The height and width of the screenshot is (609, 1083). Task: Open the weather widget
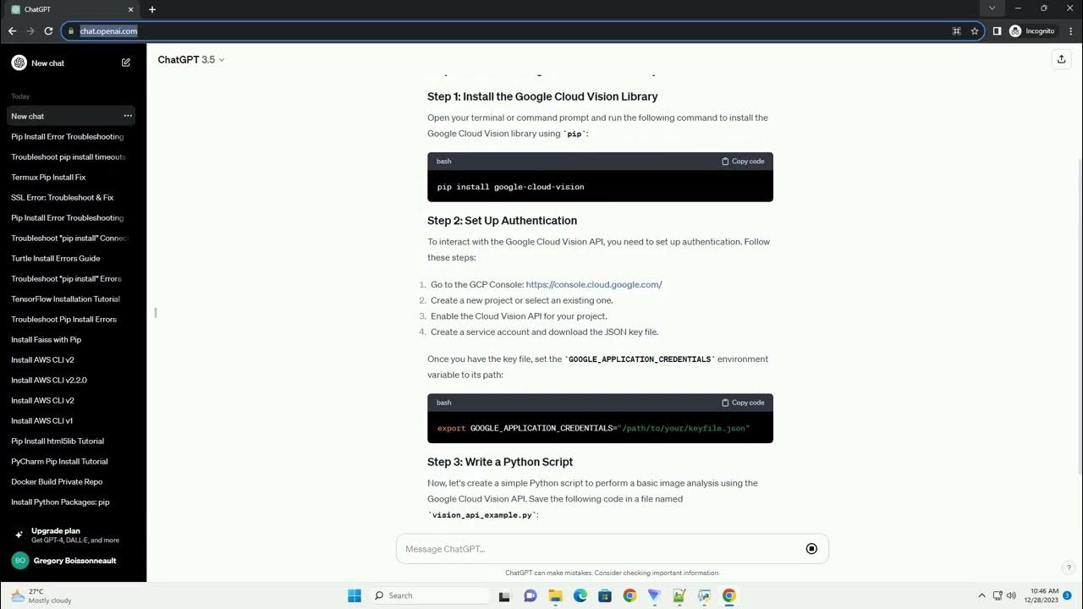(41, 595)
